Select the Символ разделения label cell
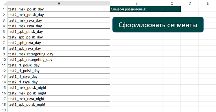The height and width of the screenshot is (112, 216). (x=136, y=9)
